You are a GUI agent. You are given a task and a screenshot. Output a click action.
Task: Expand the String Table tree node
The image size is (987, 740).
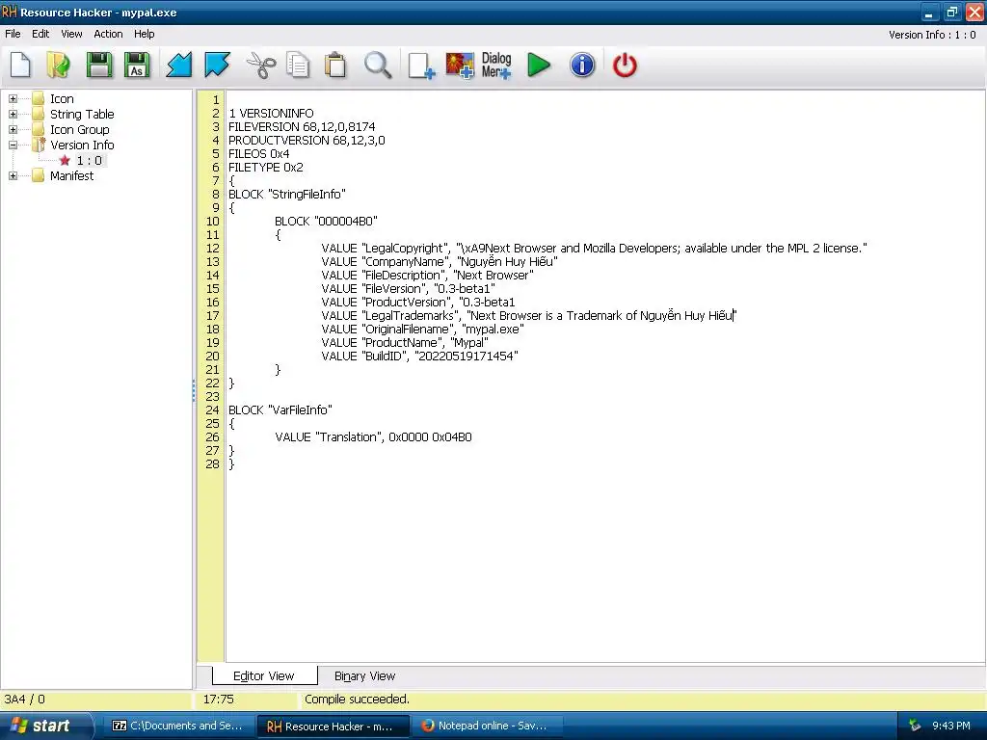pyautogui.click(x=13, y=114)
